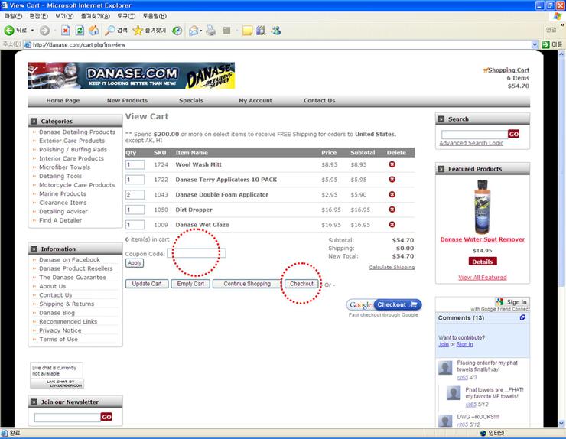The image size is (566, 439).
Task: Click View All Featured link
Action: 483,278
